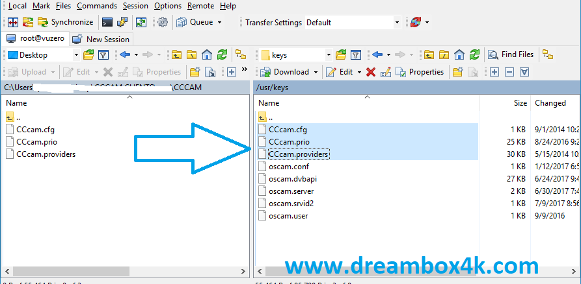The image size is (581, 284).
Task: Click the local panel Filter icon
Action: (103, 55)
